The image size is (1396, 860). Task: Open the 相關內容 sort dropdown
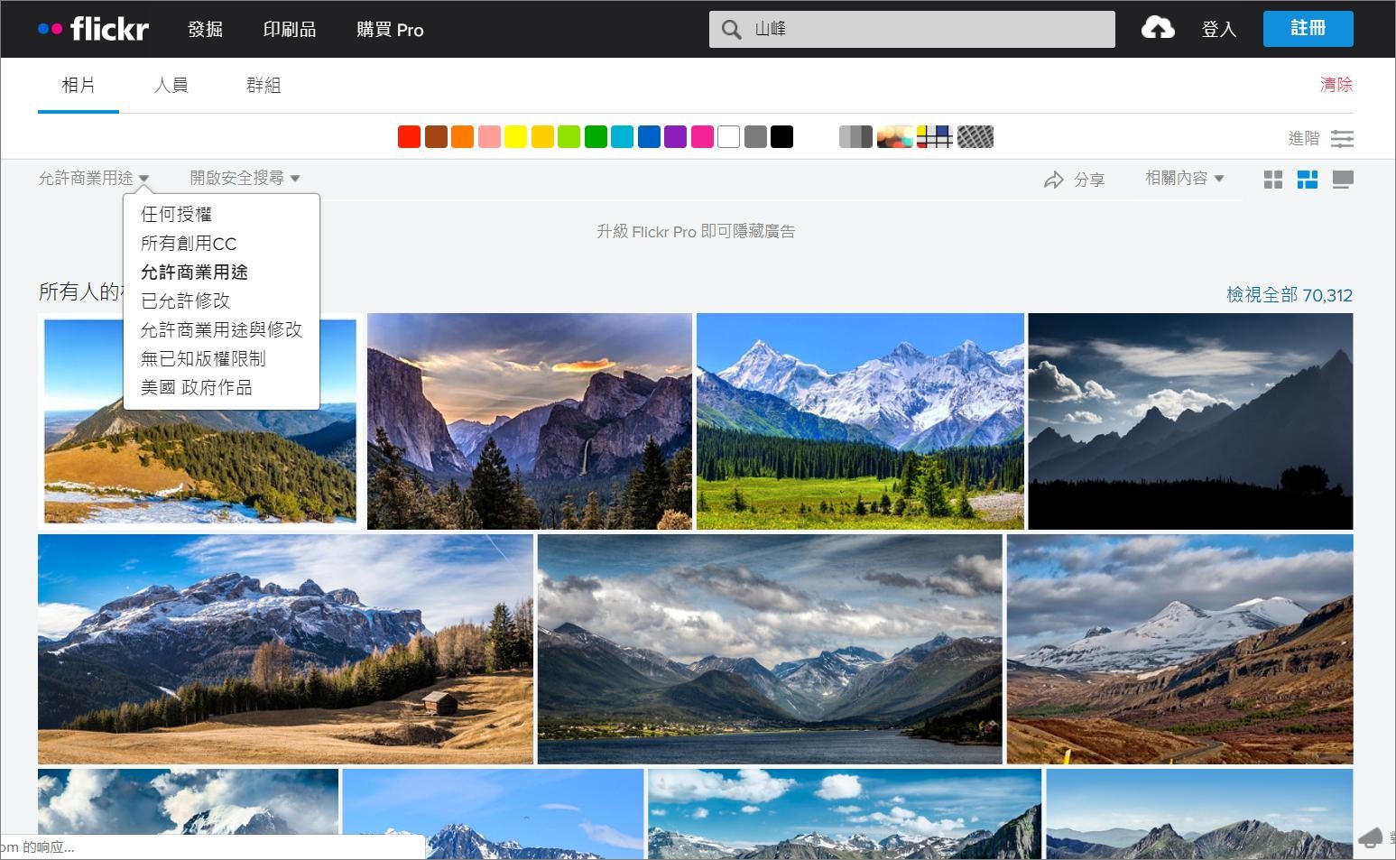(1184, 179)
